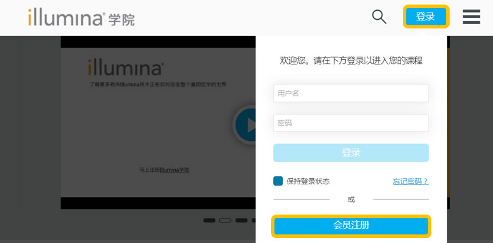Focus the 密码 input field

351,123
